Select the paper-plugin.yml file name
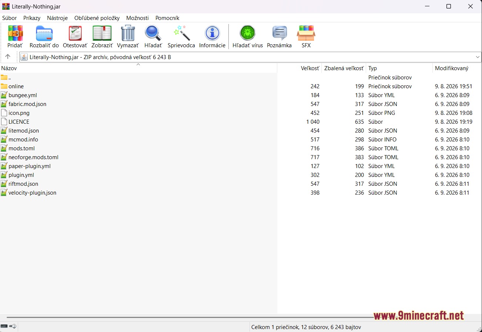 (30, 166)
